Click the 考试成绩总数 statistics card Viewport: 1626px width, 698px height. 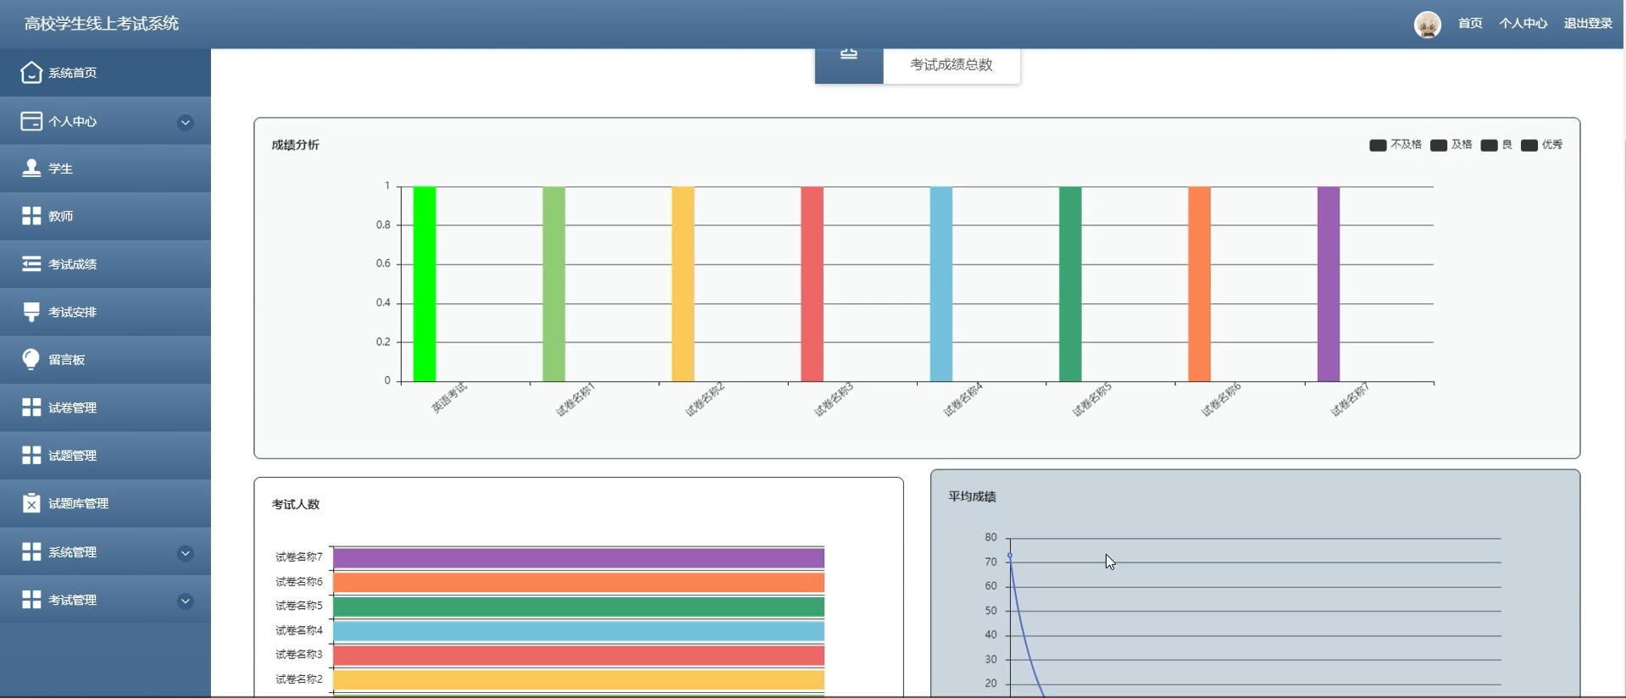(x=918, y=65)
